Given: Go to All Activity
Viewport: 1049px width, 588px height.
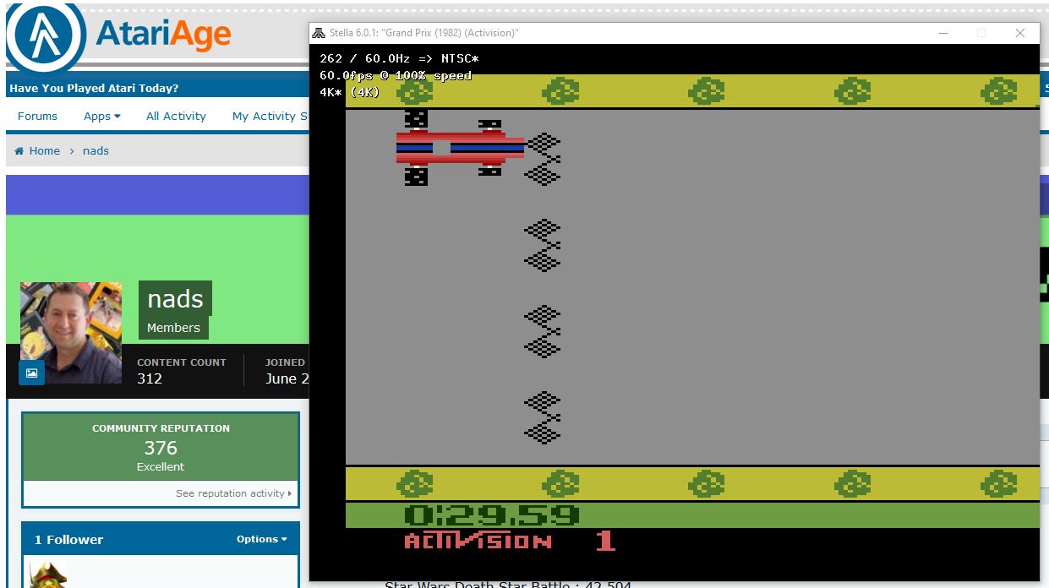Looking at the screenshot, I should [176, 117].
